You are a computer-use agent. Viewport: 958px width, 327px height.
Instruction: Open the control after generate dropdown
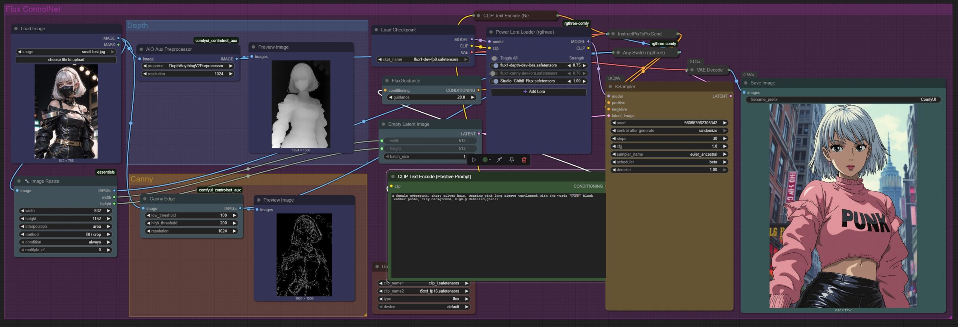click(669, 131)
